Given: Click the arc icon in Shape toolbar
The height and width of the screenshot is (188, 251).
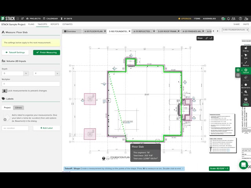Looking at the screenshot, I should click(x=211, y=38).
